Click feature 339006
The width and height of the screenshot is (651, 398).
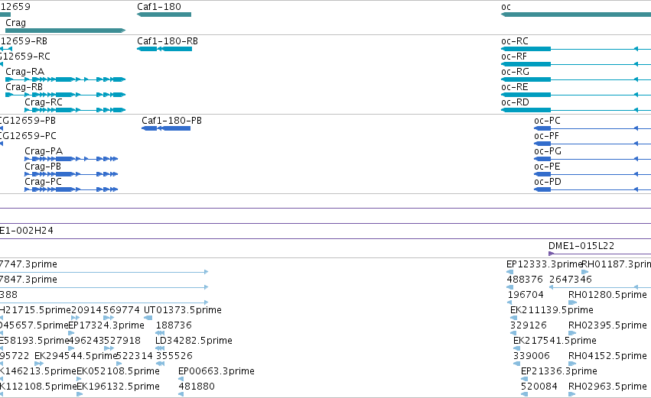(516, 364)
